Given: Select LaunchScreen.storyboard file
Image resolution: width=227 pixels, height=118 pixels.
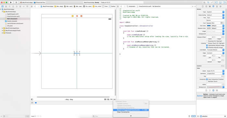Looking at the screenshot, I should pos(15,23).
